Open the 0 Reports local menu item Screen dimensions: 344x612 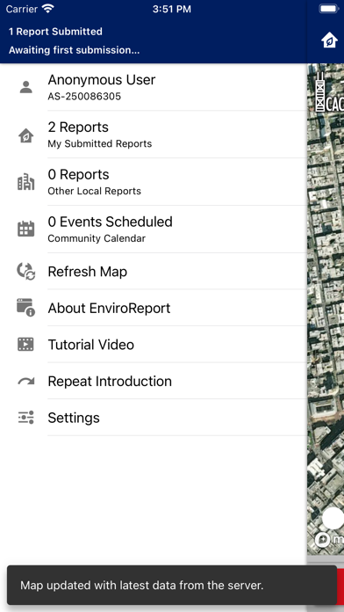[x=154, y=181]
